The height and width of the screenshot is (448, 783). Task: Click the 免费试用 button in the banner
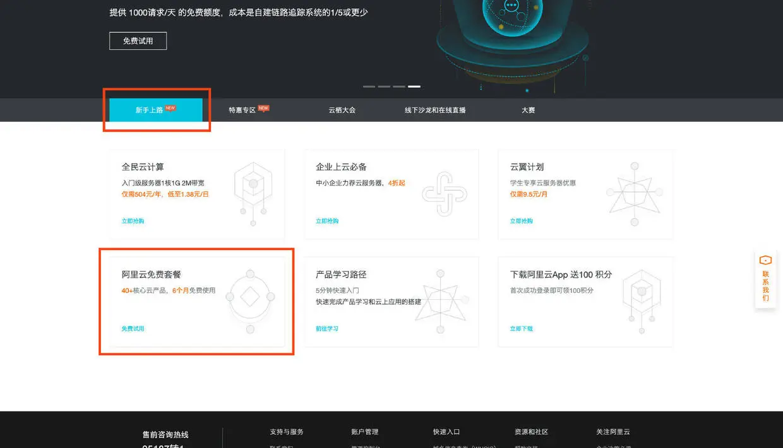click(x=138, y=41)
